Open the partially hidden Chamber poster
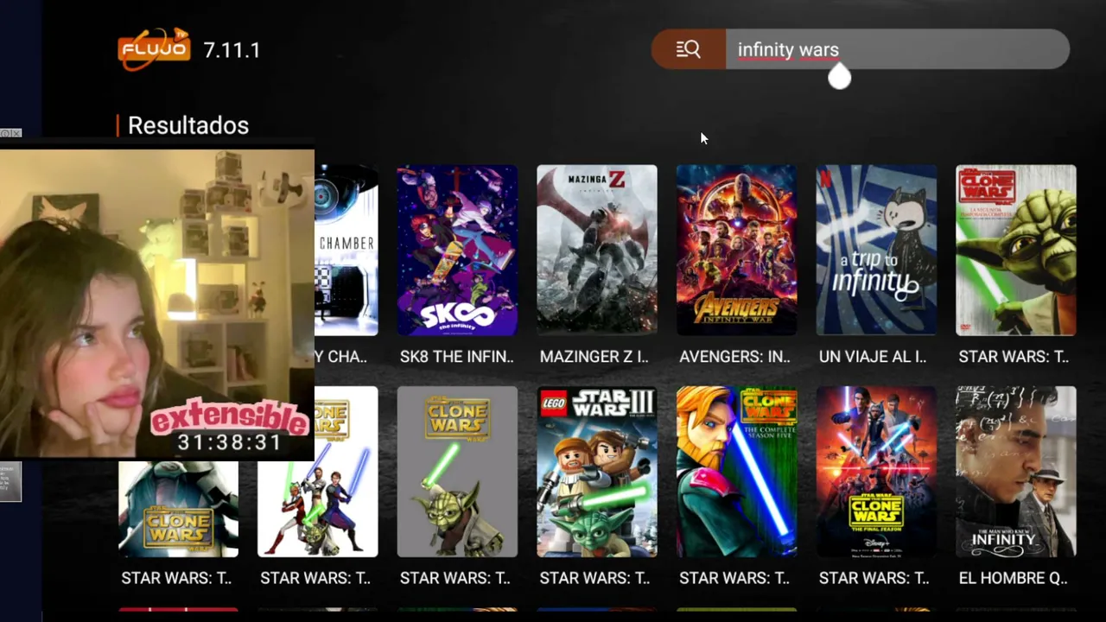The image size is (1106, 622). pos(346,250)
